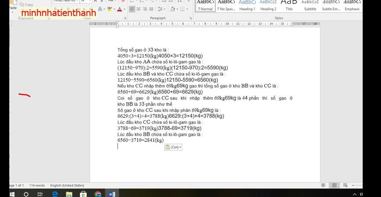Click the line starting "Lúc đầu kho BB và kho CC"
381x197 pixels.
pyautogui.click(x=172, y=74)
